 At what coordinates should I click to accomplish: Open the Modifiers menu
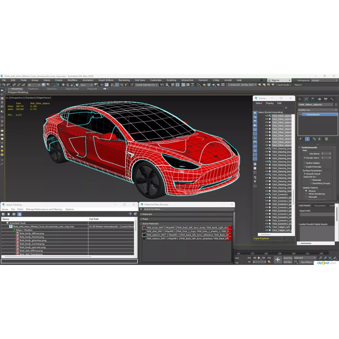[73, 80]
